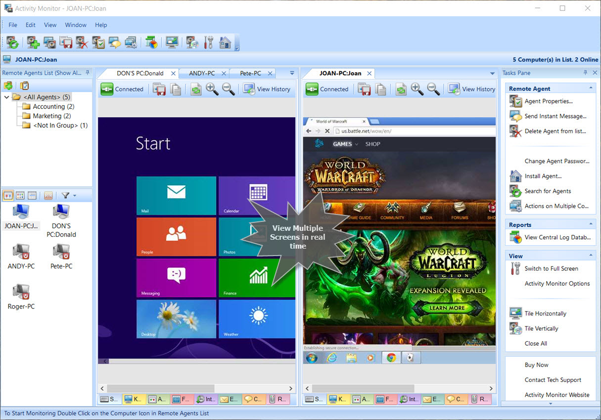Double-check the Roger-PC computer icon

tap(21, 292)
